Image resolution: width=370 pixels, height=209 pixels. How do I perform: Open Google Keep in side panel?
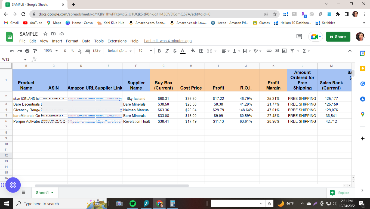362,69
